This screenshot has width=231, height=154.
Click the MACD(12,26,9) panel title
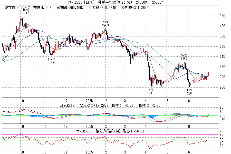(95, 105)
